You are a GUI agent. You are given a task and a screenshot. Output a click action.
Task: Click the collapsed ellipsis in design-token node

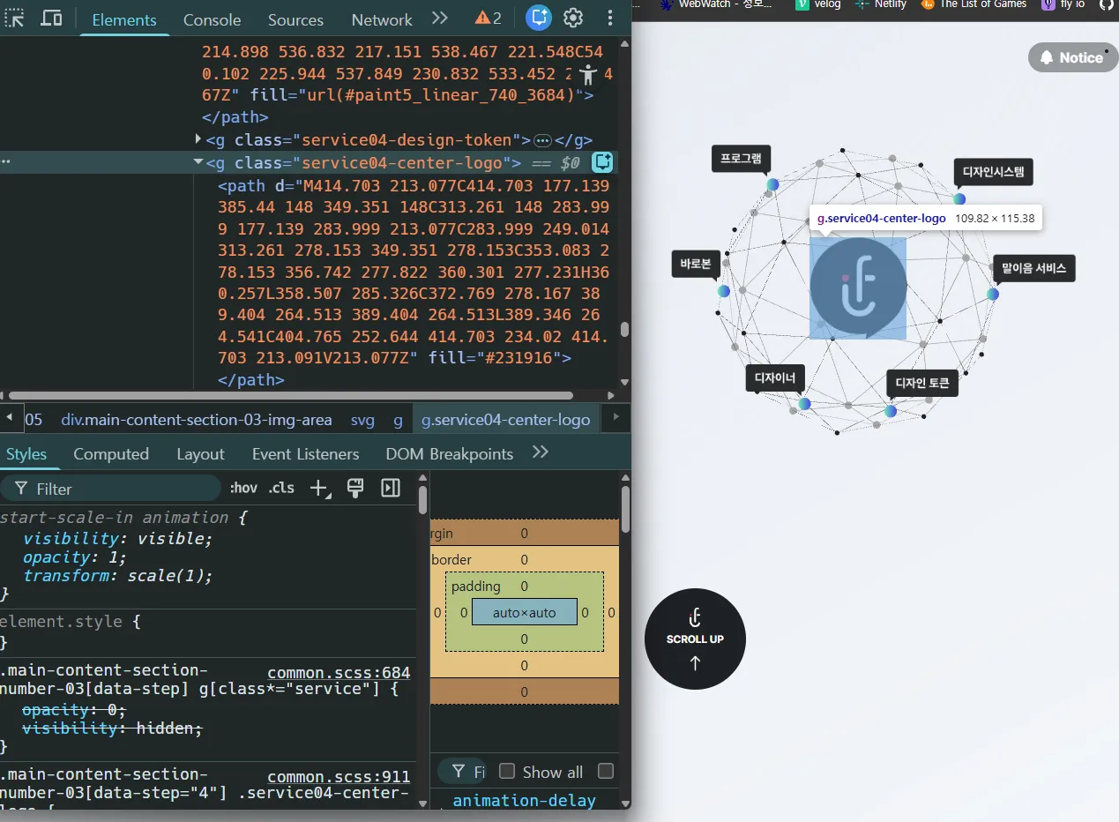pos(543,140)
